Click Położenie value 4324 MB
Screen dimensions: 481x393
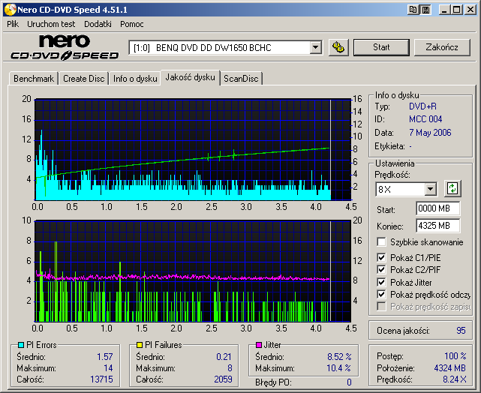click(449, 367)
